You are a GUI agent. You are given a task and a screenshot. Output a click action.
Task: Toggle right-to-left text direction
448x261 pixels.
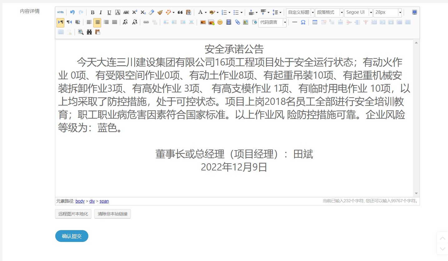point(69,22)
